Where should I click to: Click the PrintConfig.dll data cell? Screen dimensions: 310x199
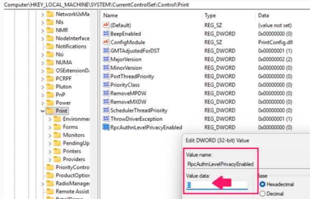275,42
